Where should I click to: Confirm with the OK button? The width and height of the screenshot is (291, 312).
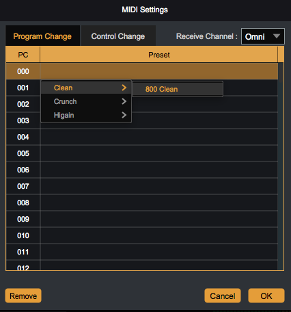point(266,296)
